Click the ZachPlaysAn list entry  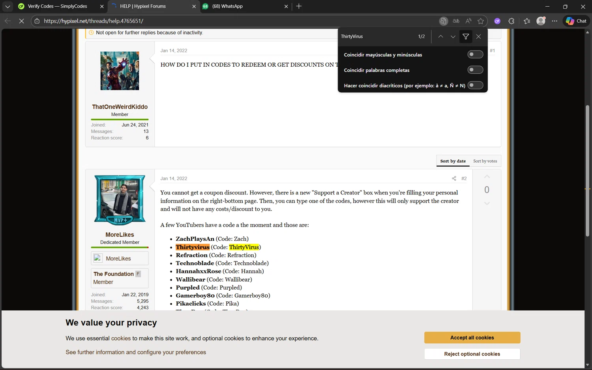pyautogui.click(x=212, y=239)
